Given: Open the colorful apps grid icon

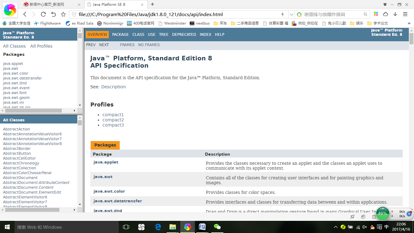Looking at the screenshot, I should tap(376, 14).
